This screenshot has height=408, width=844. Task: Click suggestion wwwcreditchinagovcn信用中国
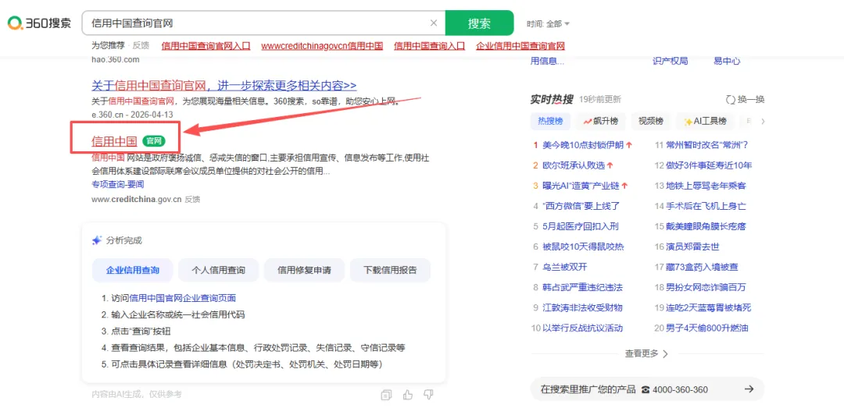point(323,46)
